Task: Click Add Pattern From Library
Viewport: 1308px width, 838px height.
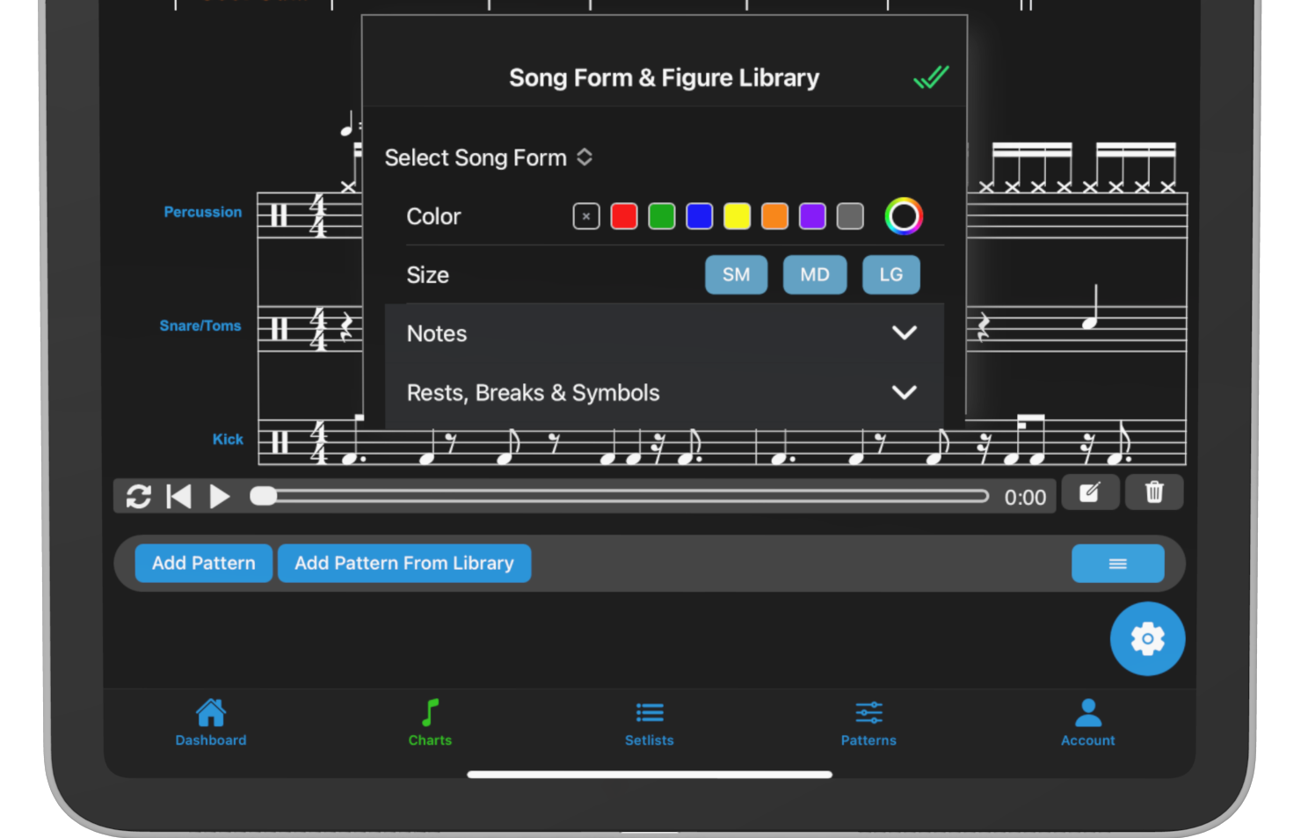Action: point(404,564)
